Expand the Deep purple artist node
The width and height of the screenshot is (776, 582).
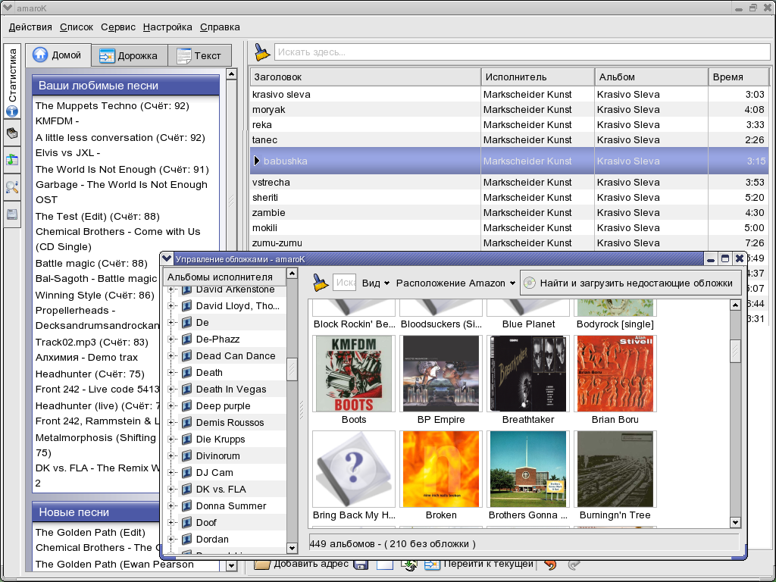point(171,406)
